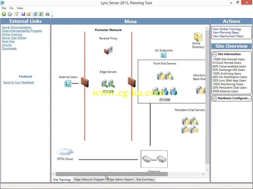Click the vertical scrollbar thumb
The image size is (253, 189).
pyautogui.click(x=207, y=97)
